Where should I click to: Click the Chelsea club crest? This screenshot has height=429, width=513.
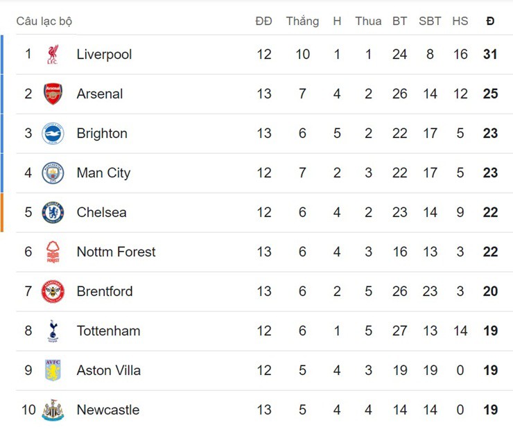point(53,212)
